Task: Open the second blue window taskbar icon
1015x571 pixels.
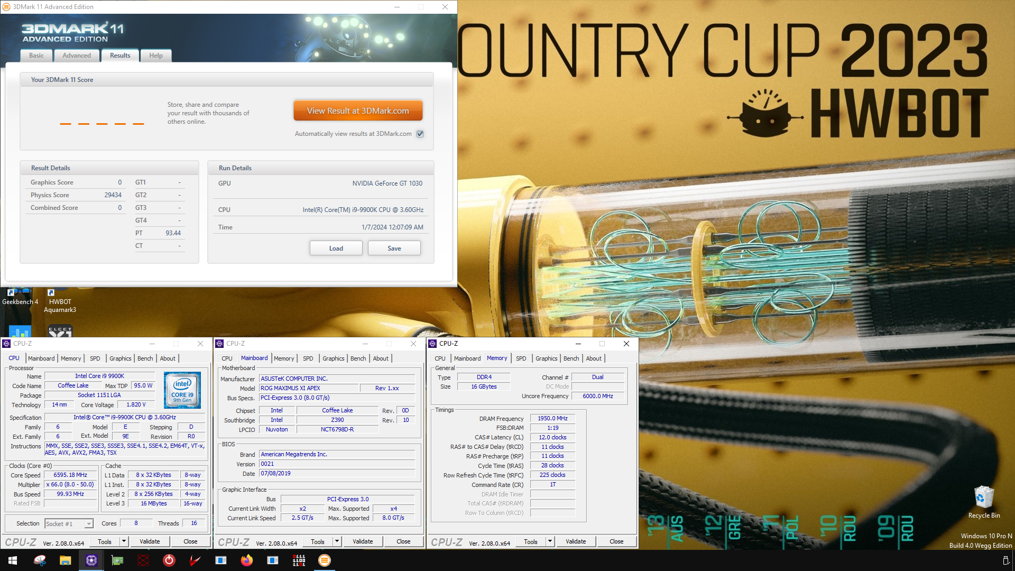Action: (x=272, y=560)
